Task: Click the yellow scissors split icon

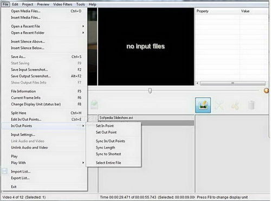Action: [x=235, y=105]
